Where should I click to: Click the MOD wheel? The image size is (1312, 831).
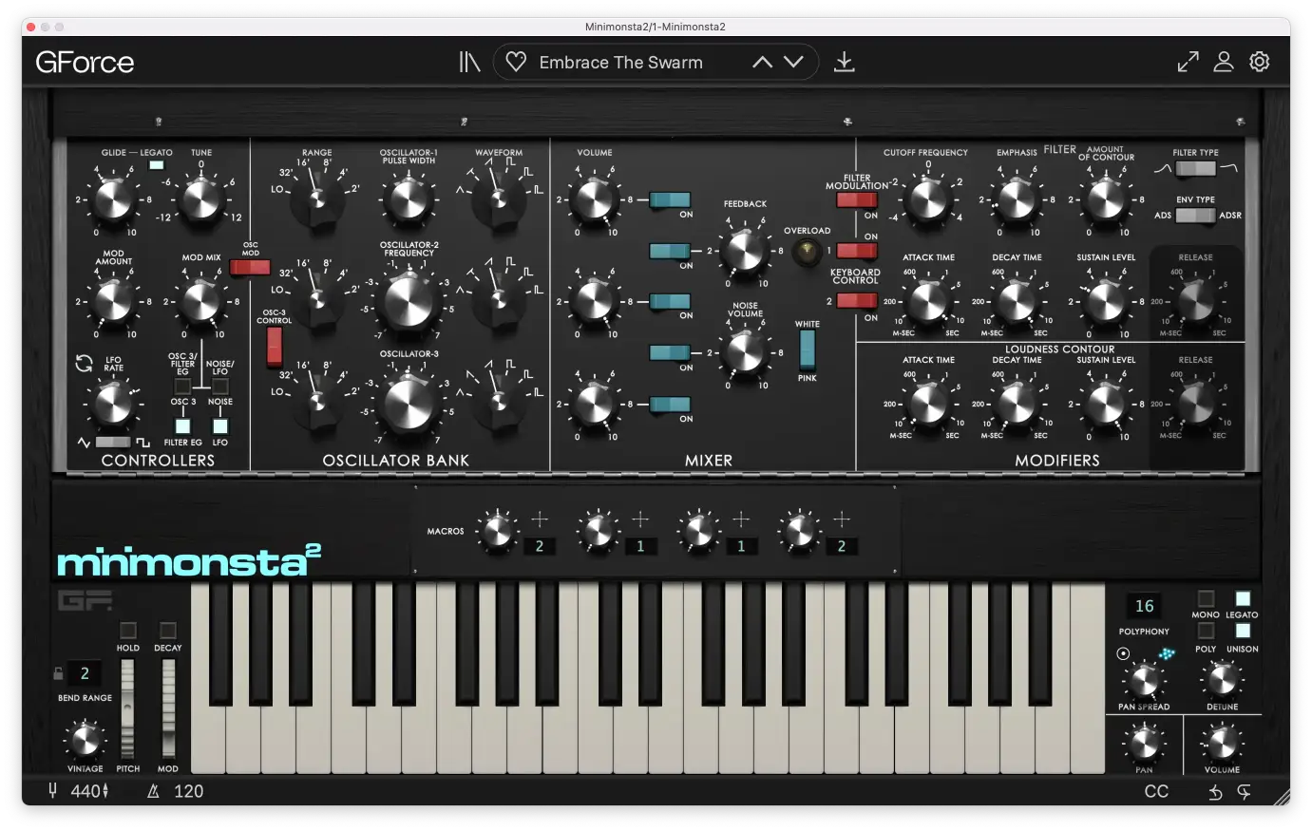(168, 708)
